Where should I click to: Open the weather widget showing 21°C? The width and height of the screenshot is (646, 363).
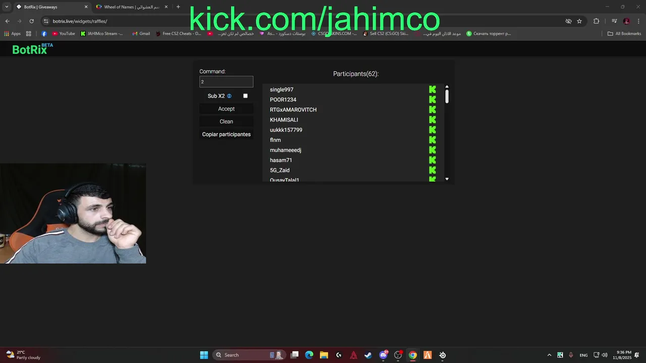[23, 355]
